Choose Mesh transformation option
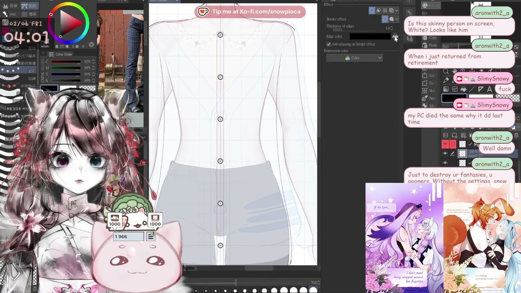The height and width of the screenshot is (293, 521). pos(430,90)
